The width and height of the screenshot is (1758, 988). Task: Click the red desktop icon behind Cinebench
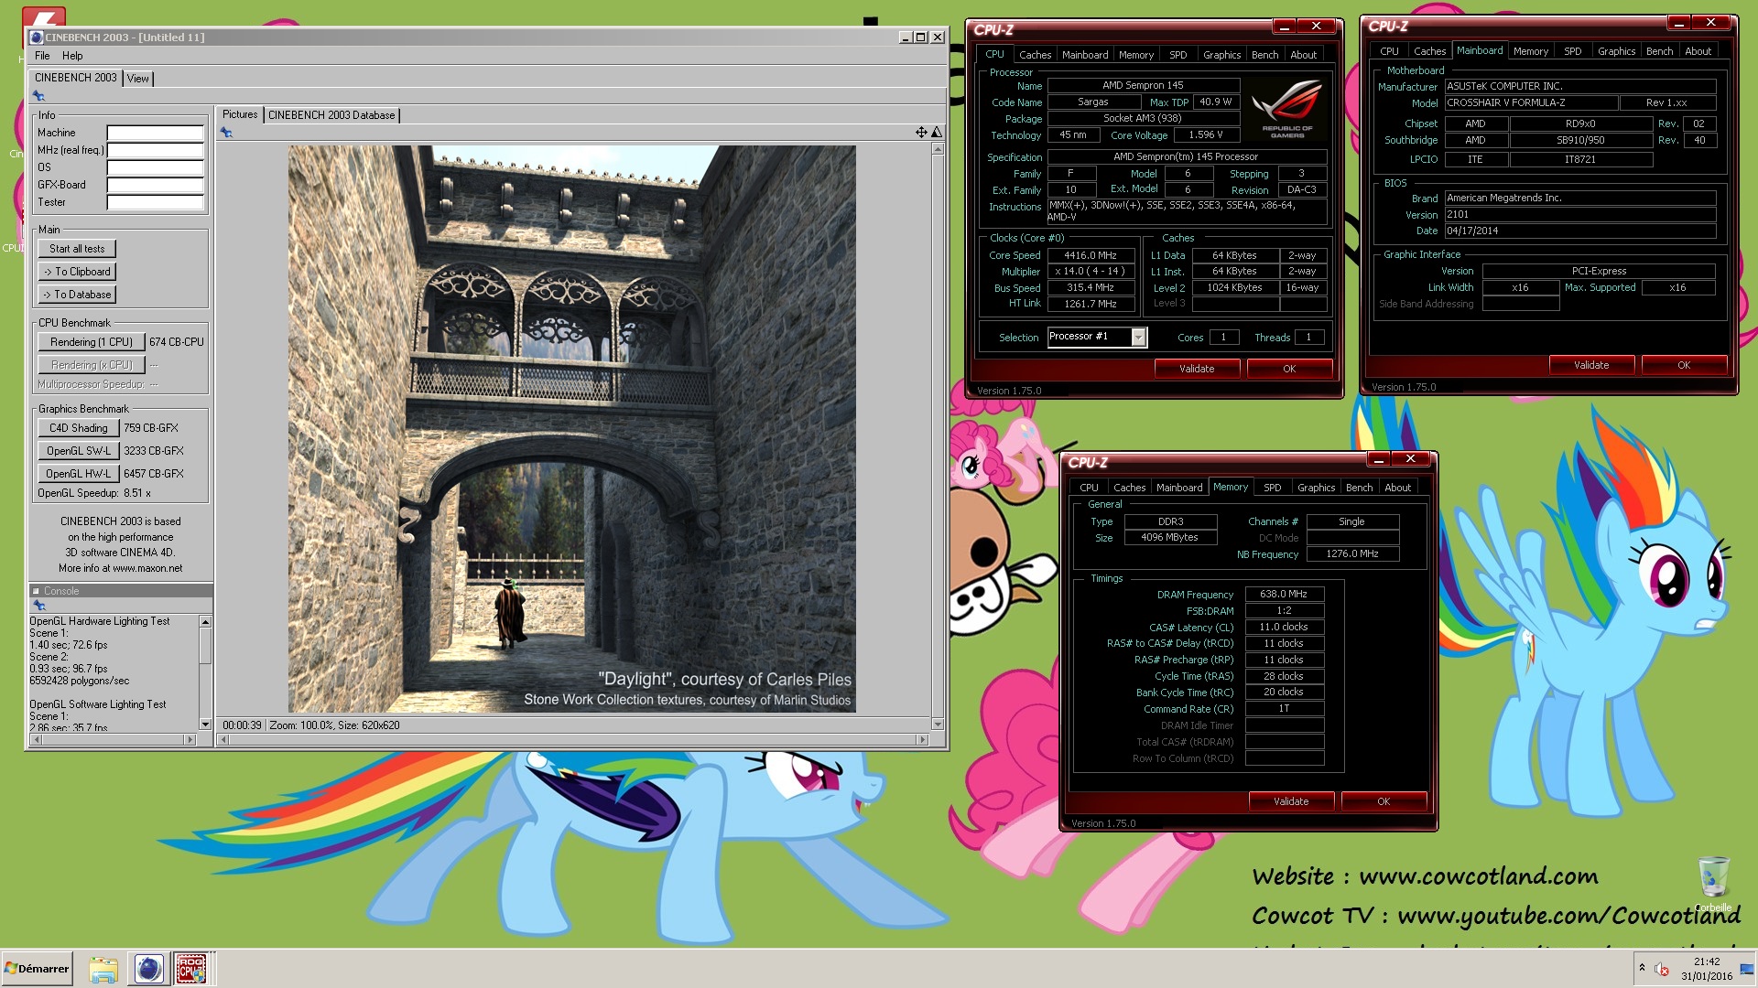[x=43, y=16]
